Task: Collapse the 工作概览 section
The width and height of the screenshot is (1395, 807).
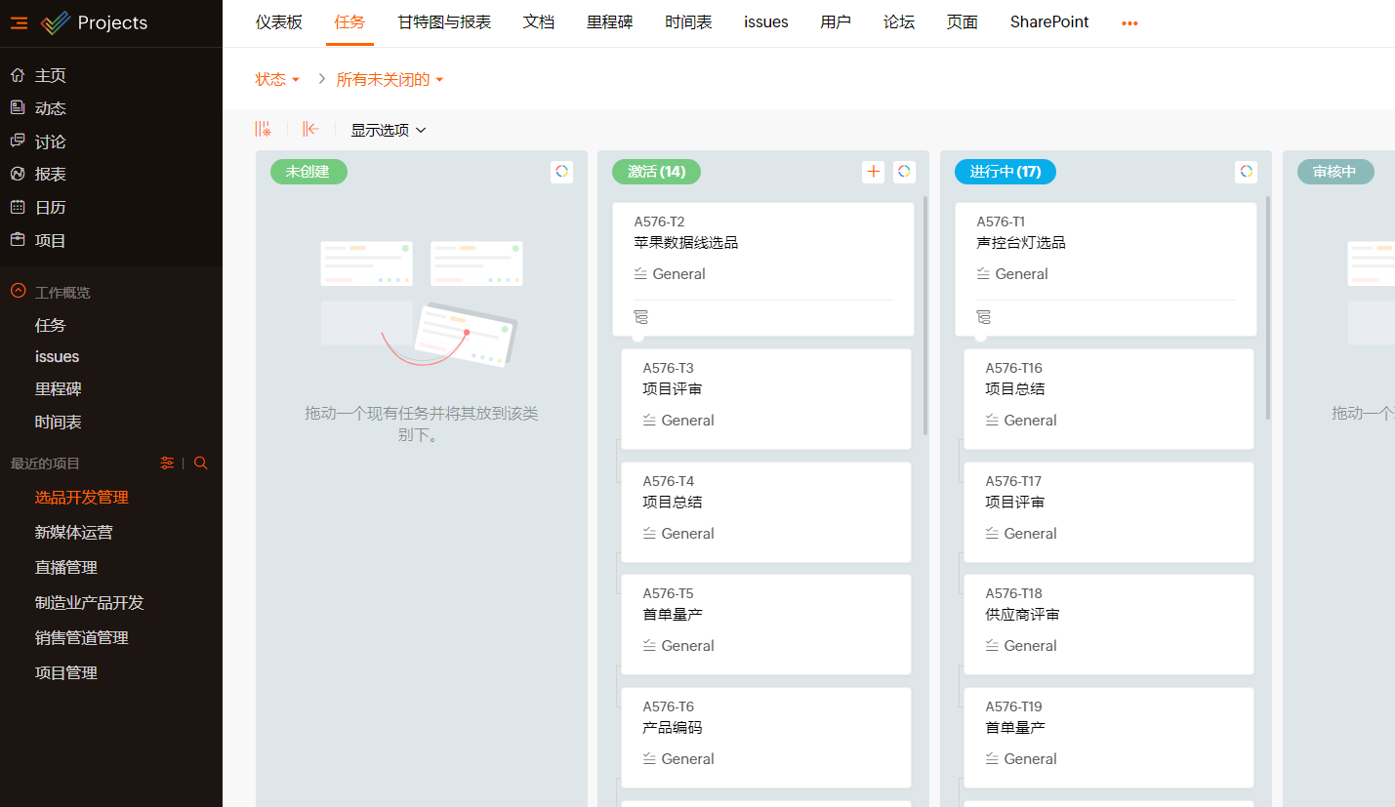Action: [18, 291]
